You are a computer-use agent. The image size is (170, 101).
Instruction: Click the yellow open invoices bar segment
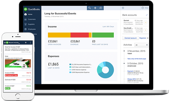point(59,35)
